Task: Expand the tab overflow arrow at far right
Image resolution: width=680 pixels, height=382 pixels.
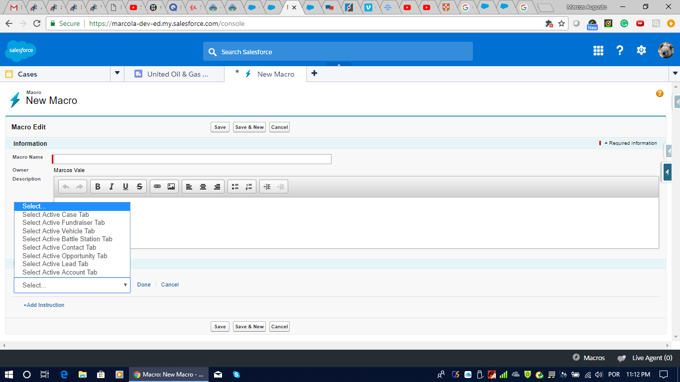Action: click(x=676, y=74)
